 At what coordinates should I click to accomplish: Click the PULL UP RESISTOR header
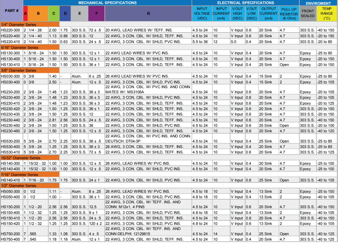coord(289,14)
